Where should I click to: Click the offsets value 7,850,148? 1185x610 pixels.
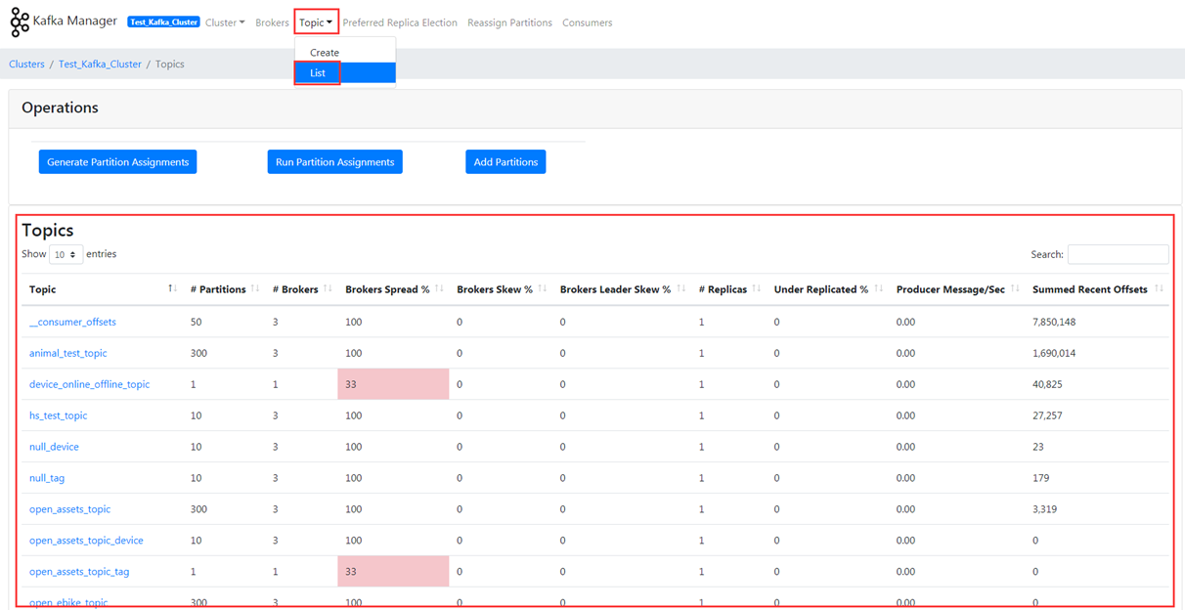tap(1054, 322)
